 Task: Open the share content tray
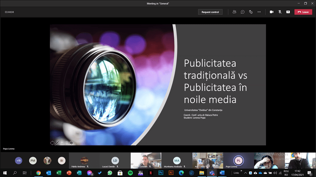pos(288,12)
